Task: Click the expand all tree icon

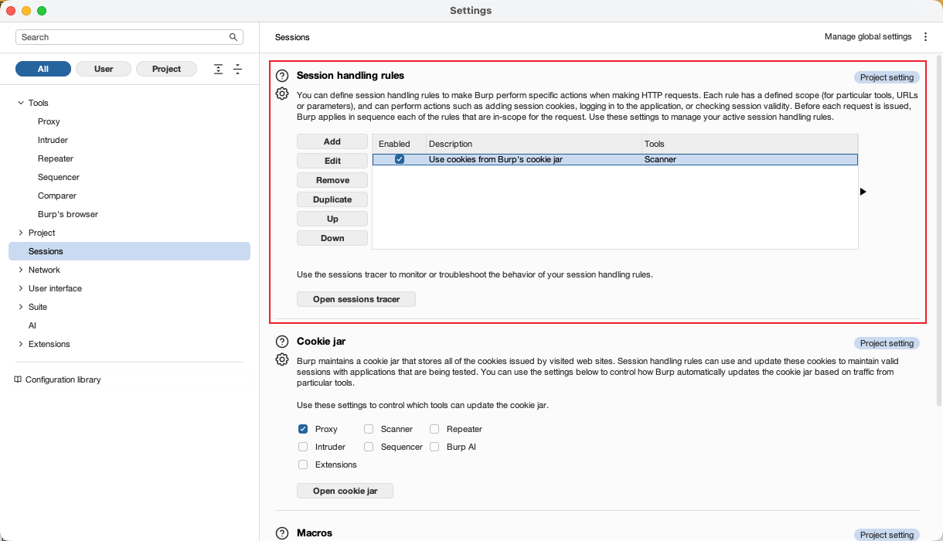Action: (x=219, y=69)
